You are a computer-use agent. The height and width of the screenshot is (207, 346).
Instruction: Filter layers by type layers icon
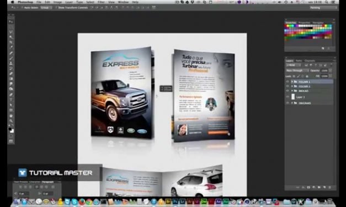click(x=316, y=65)
